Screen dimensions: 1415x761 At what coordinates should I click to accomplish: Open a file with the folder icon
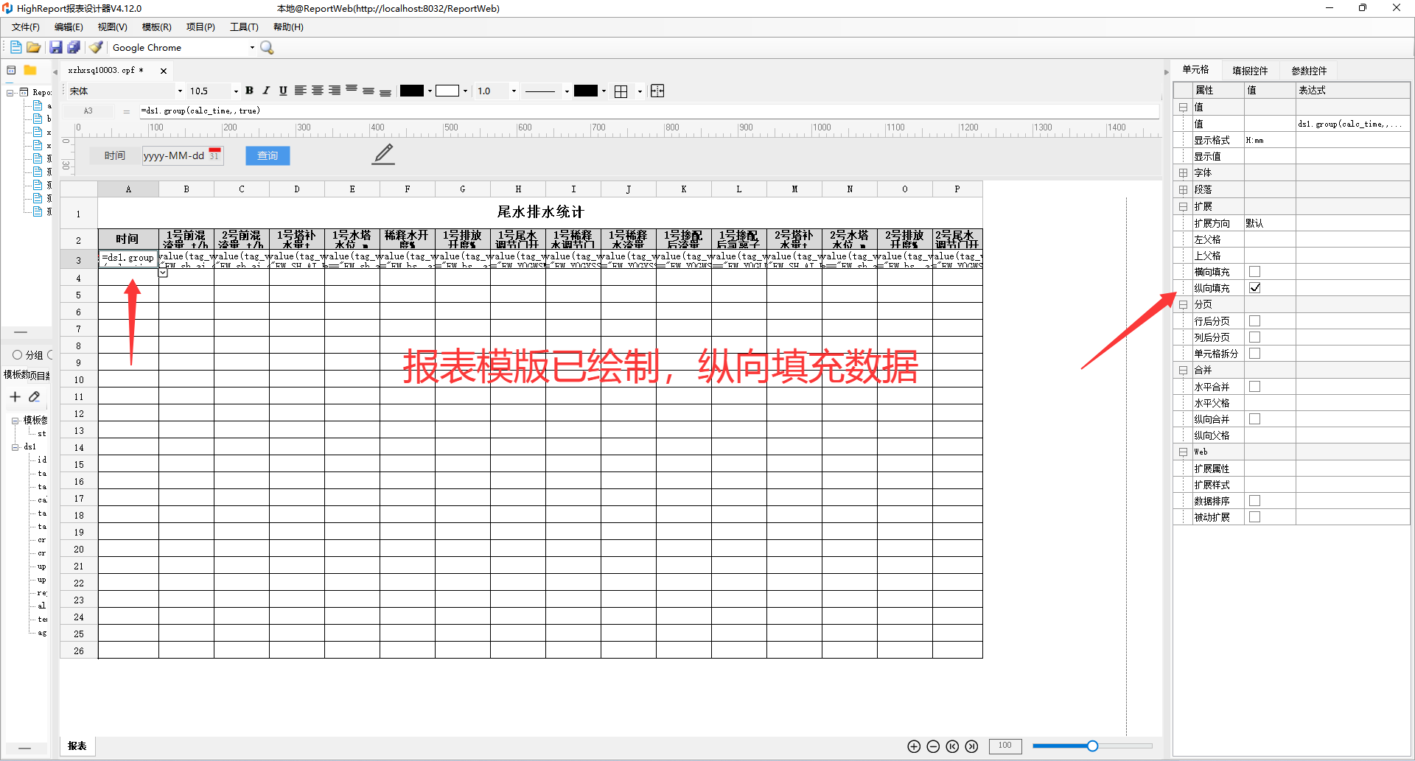[33, 47]
